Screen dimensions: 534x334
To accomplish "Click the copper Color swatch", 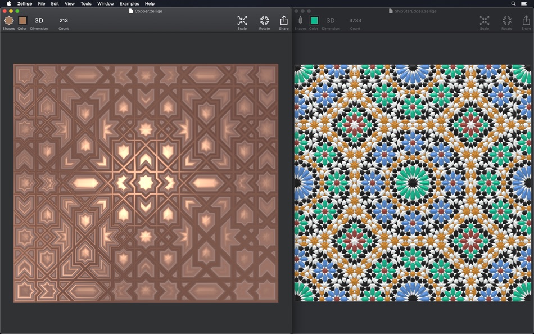I will [22, 21].
